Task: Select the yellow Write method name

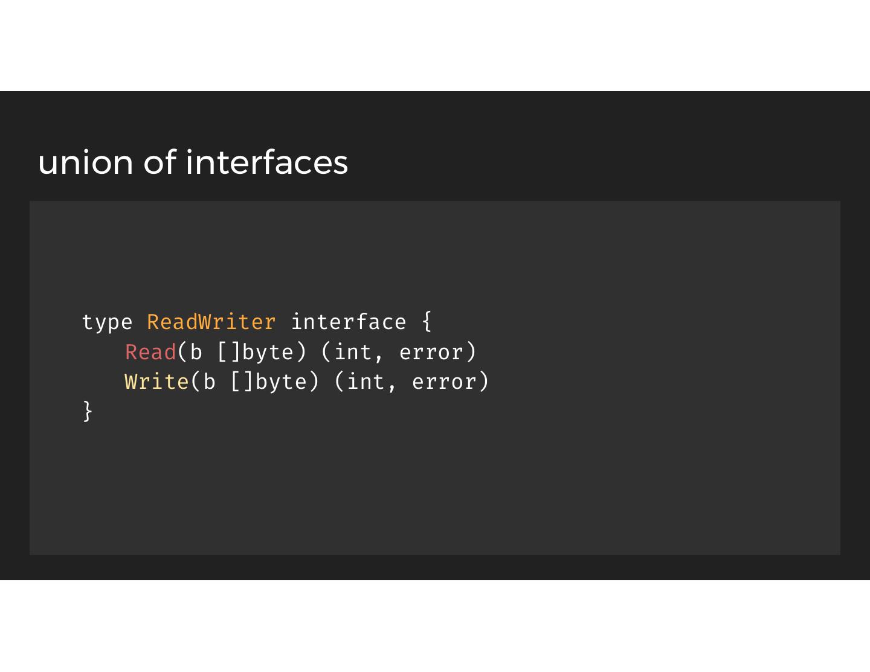Action: point(156,382)
